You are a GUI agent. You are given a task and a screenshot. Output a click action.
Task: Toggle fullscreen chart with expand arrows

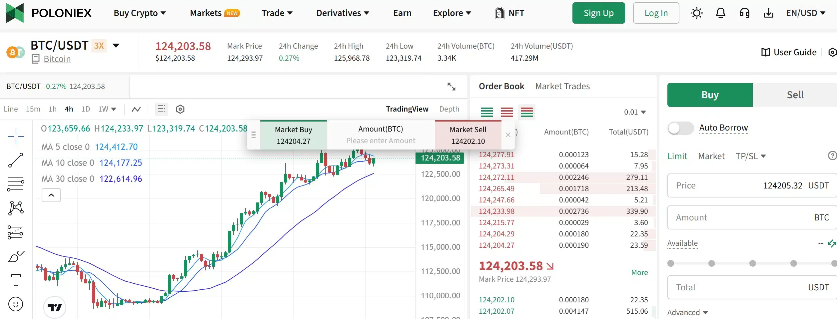(x=452, y=86)
